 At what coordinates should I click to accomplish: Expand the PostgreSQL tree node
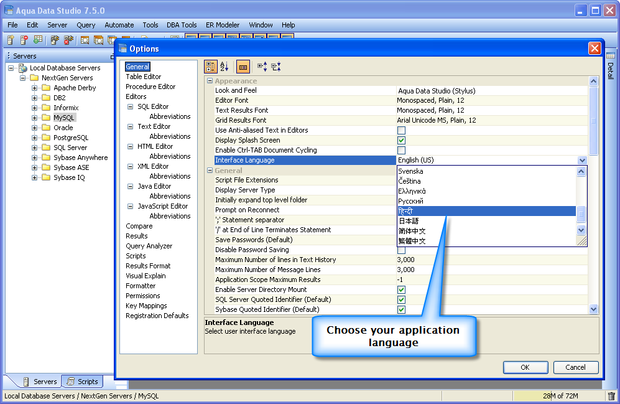coord(34,138)
